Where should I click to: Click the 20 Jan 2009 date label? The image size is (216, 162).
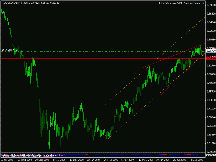coord(94,160)
